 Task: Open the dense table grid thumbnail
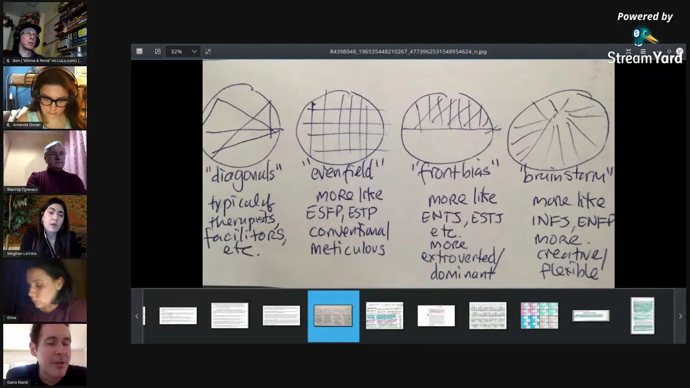pos(488,316)
